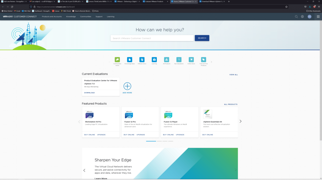Select the third Featured Products page indicator
322x182 pixels.
click(x=165, y=141)
